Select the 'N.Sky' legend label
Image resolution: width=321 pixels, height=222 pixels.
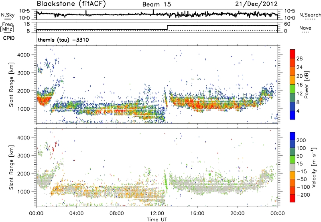click(x=8, y=15)
